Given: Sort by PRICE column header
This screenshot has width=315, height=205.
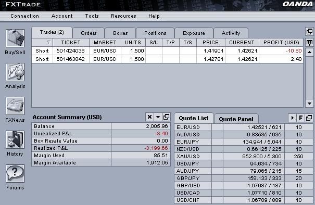Looking at the screenshot, I should [x=210, y=43].
